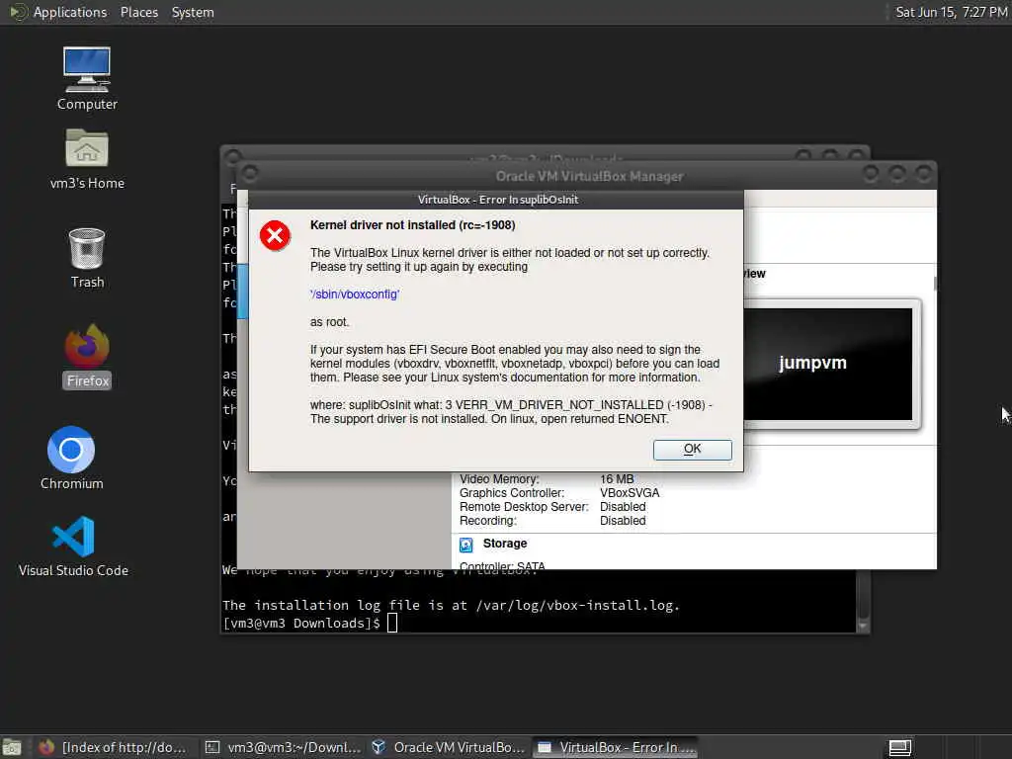Click the Firefox icon in the bottom taskbar

pos(45,747)
